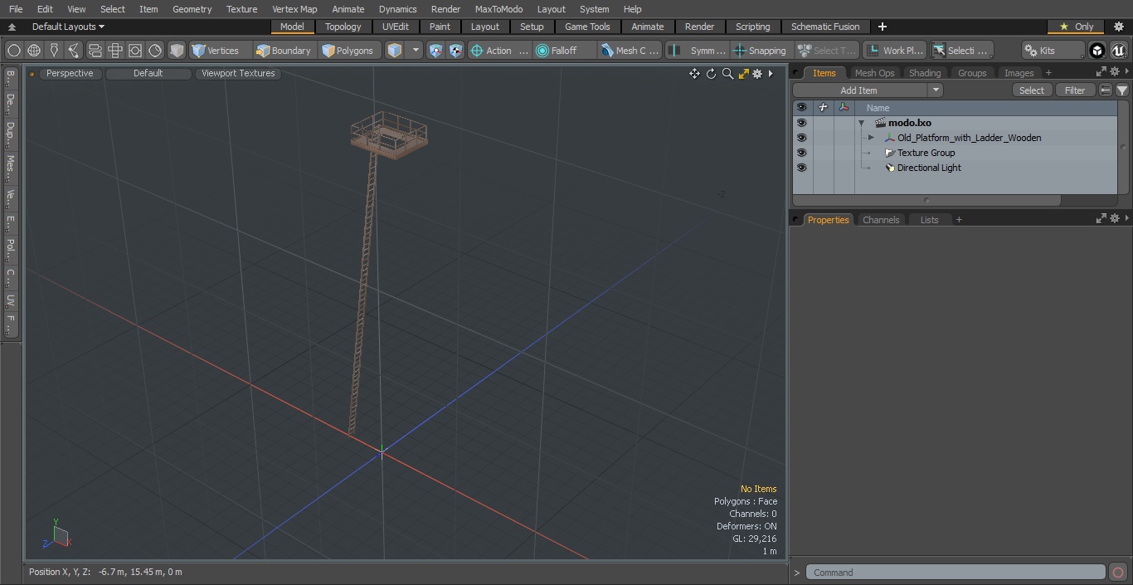
Task: Open the dropdown arrow beside the cube mode icon
Action: [416, 51]
